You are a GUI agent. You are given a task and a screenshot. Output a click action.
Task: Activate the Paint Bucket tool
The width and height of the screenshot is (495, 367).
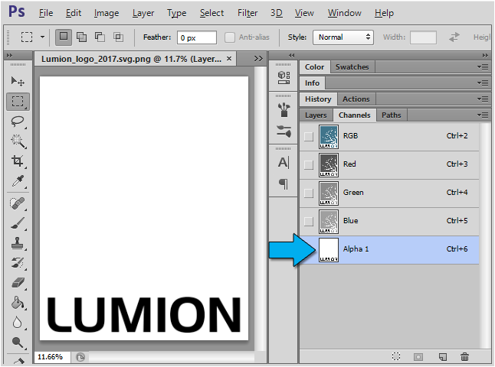tap(17, 302)
